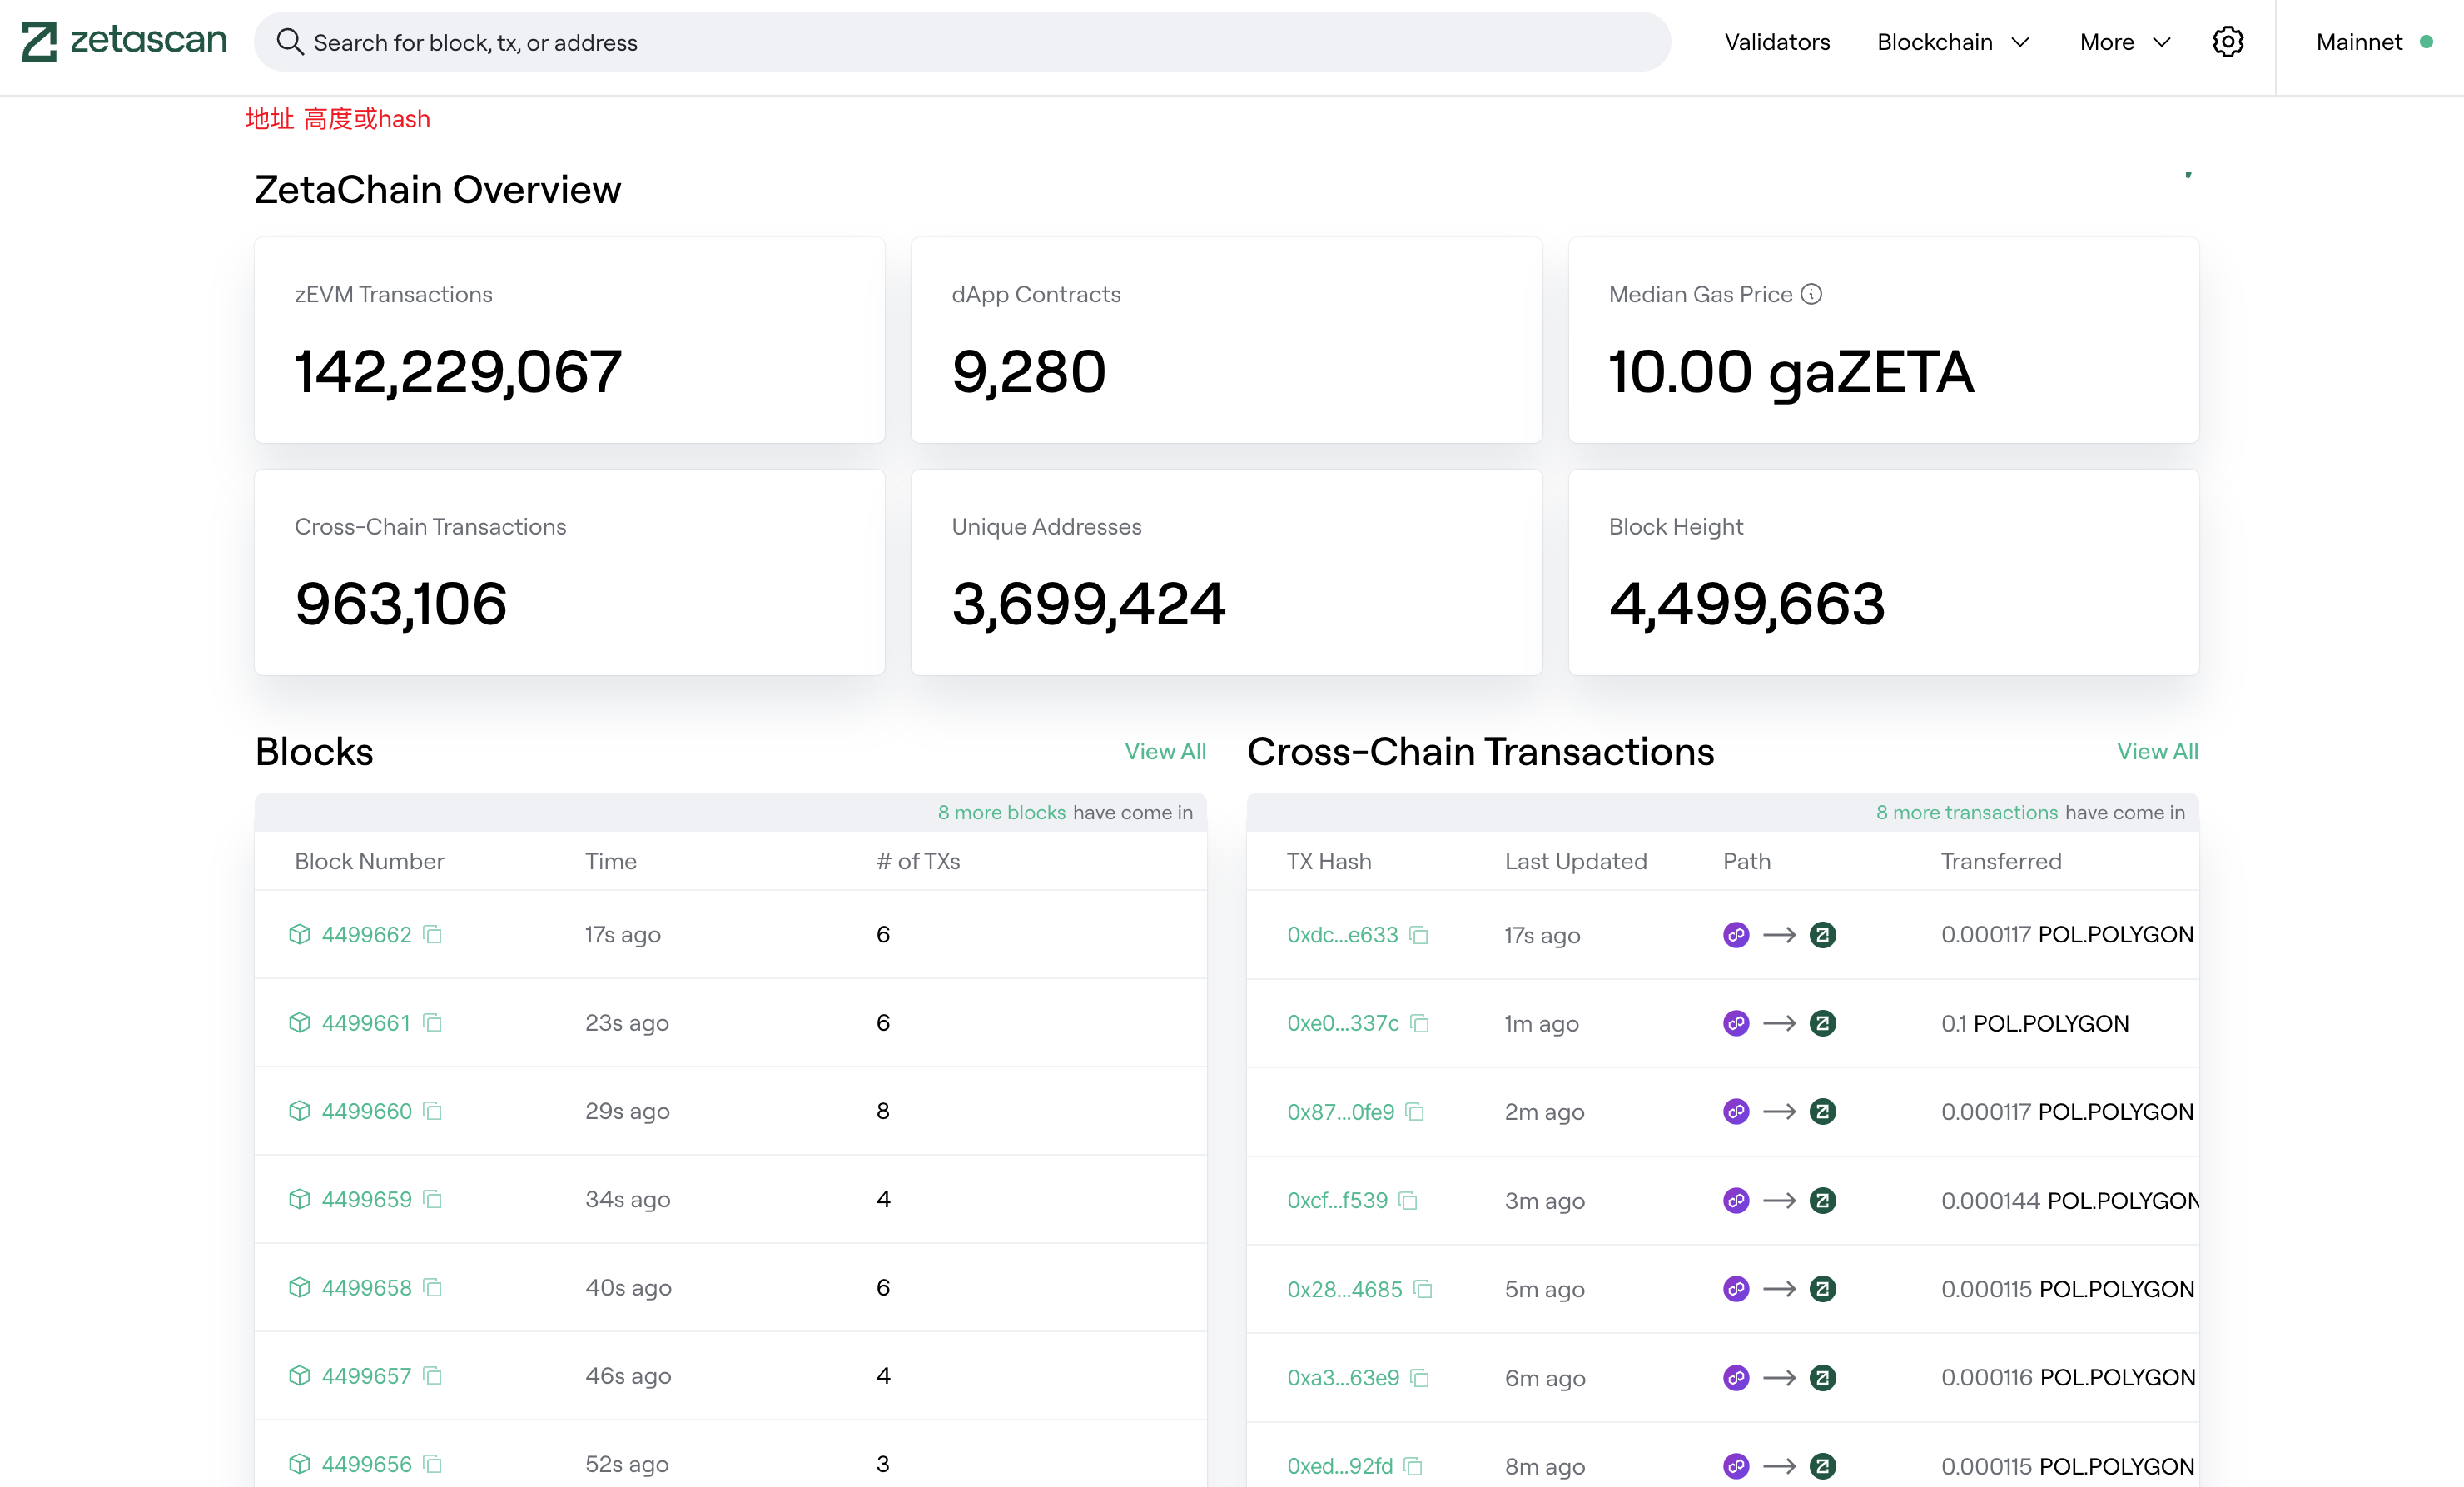Open block 4499660 details
The height and width of the screenshot is (1487, 2464).
[x=366, y=1111]
